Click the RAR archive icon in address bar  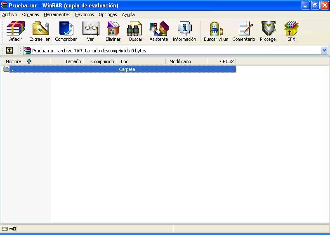click(27, 50)
